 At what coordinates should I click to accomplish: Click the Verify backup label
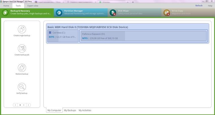(x=22, y=93)
